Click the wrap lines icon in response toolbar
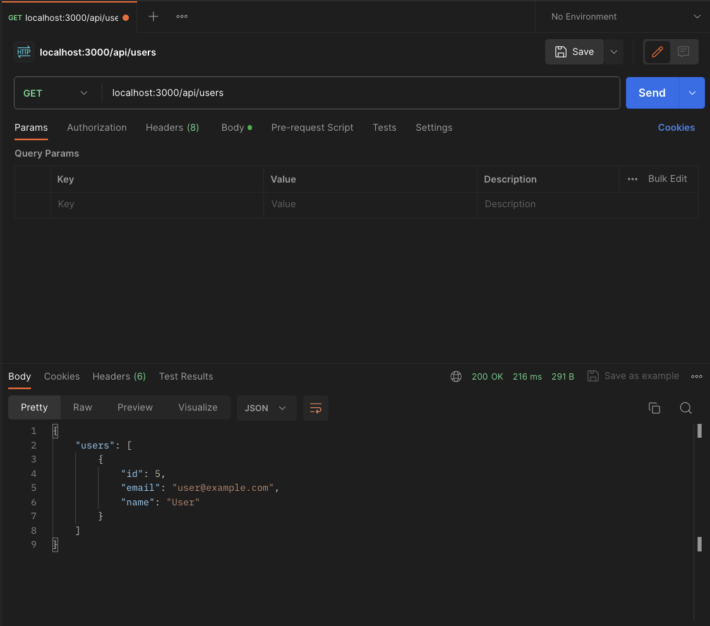The width and height of the screenshot is (710, 626). 316,408
